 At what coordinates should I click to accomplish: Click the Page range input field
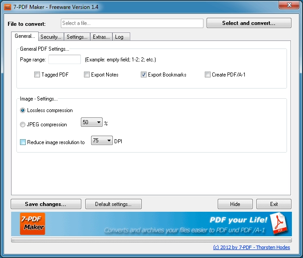pyautogui.click(x=64, y=59)
